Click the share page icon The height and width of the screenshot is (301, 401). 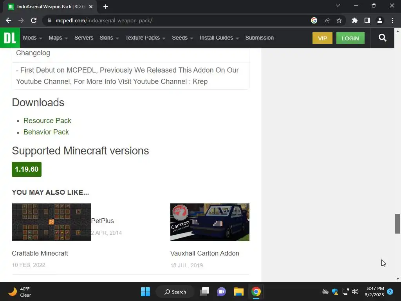tap(327, 20)
